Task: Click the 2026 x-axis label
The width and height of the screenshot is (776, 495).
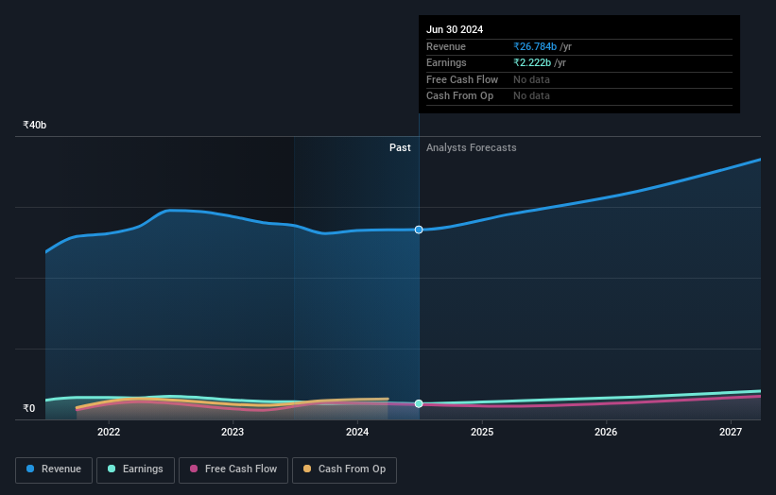Action: (x=606, y=432)
